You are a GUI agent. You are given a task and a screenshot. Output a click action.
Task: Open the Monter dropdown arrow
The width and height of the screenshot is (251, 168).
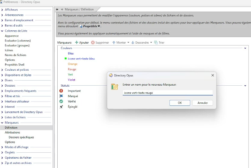click(128, 42)
